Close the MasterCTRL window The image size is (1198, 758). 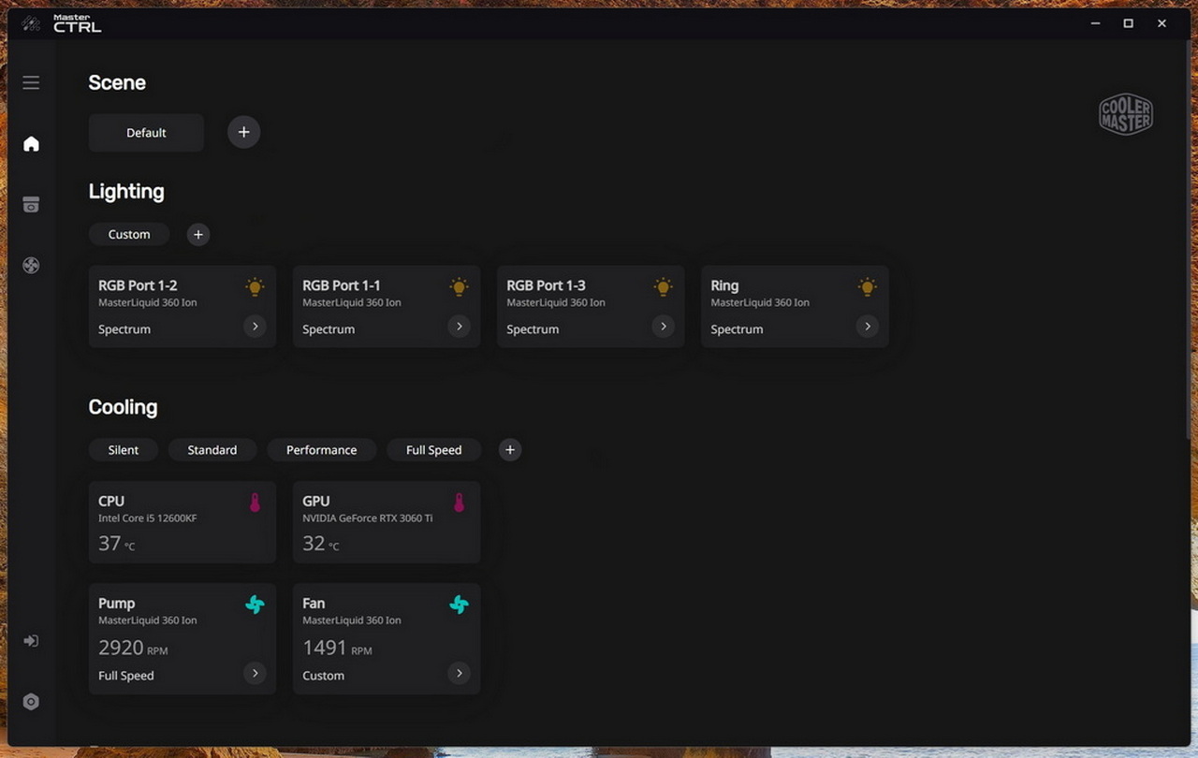1162,23
